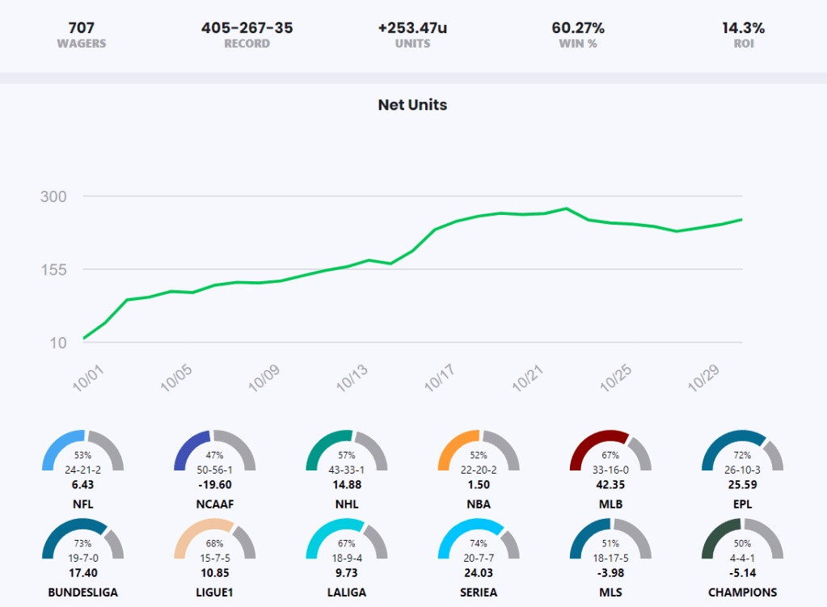Select the Serie A gauge at 74%
This screenshot has height=607, width=827.
(479, 539)
